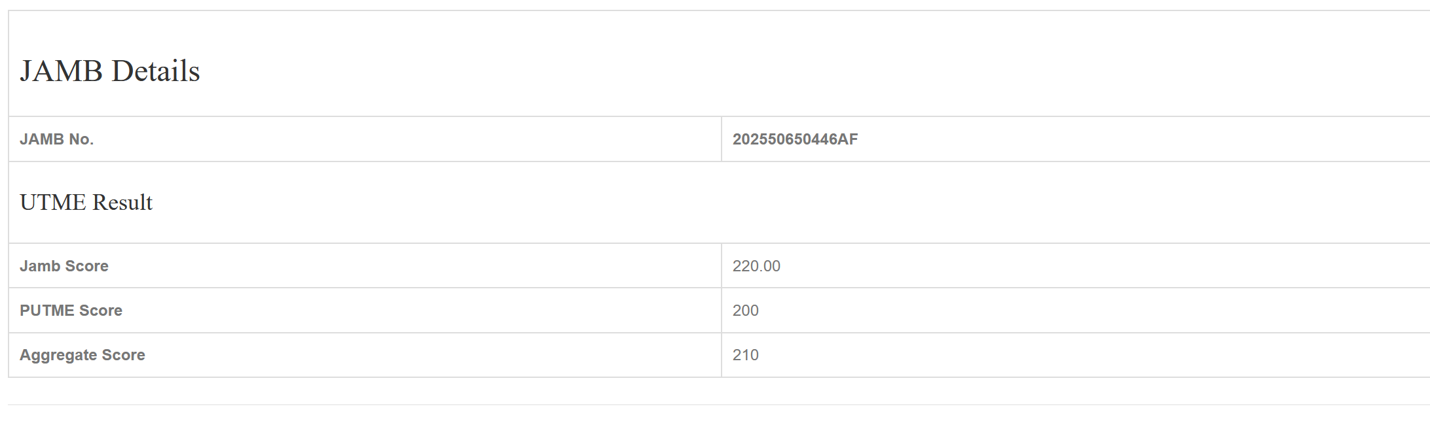Click the Aggregate Score value 210
Image resolution: width=1430 pixels, height=423 pixels.
pyautogui.click(x=745, y=355)
